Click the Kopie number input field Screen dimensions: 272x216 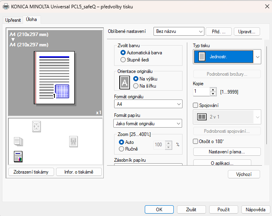point(201,92)
